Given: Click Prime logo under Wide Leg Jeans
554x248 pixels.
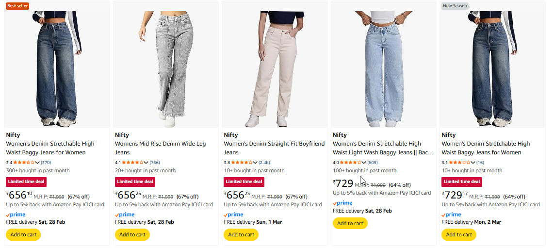Looking at the screenshot, I should 125,215.
